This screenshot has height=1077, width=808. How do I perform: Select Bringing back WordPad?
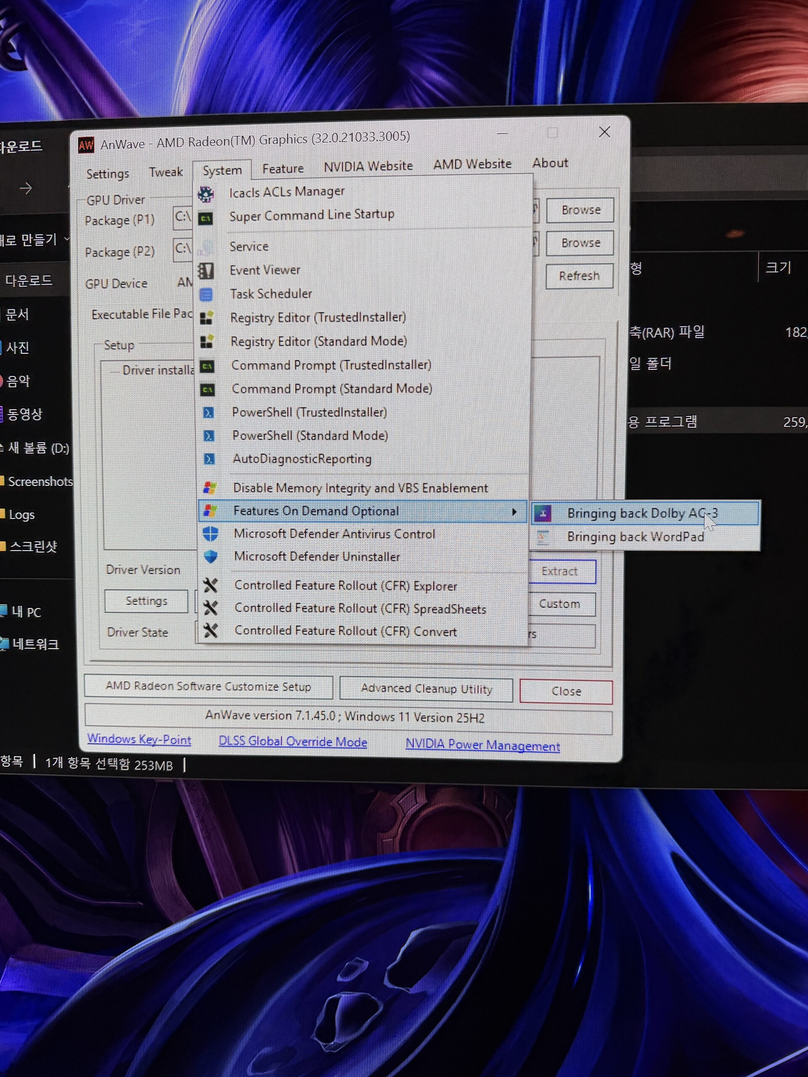(635, 536)
